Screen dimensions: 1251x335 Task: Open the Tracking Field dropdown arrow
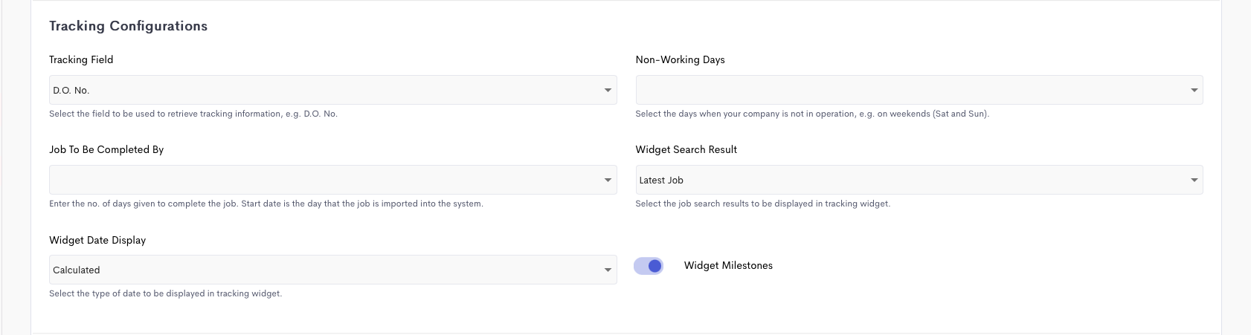(x=608, y=91)
